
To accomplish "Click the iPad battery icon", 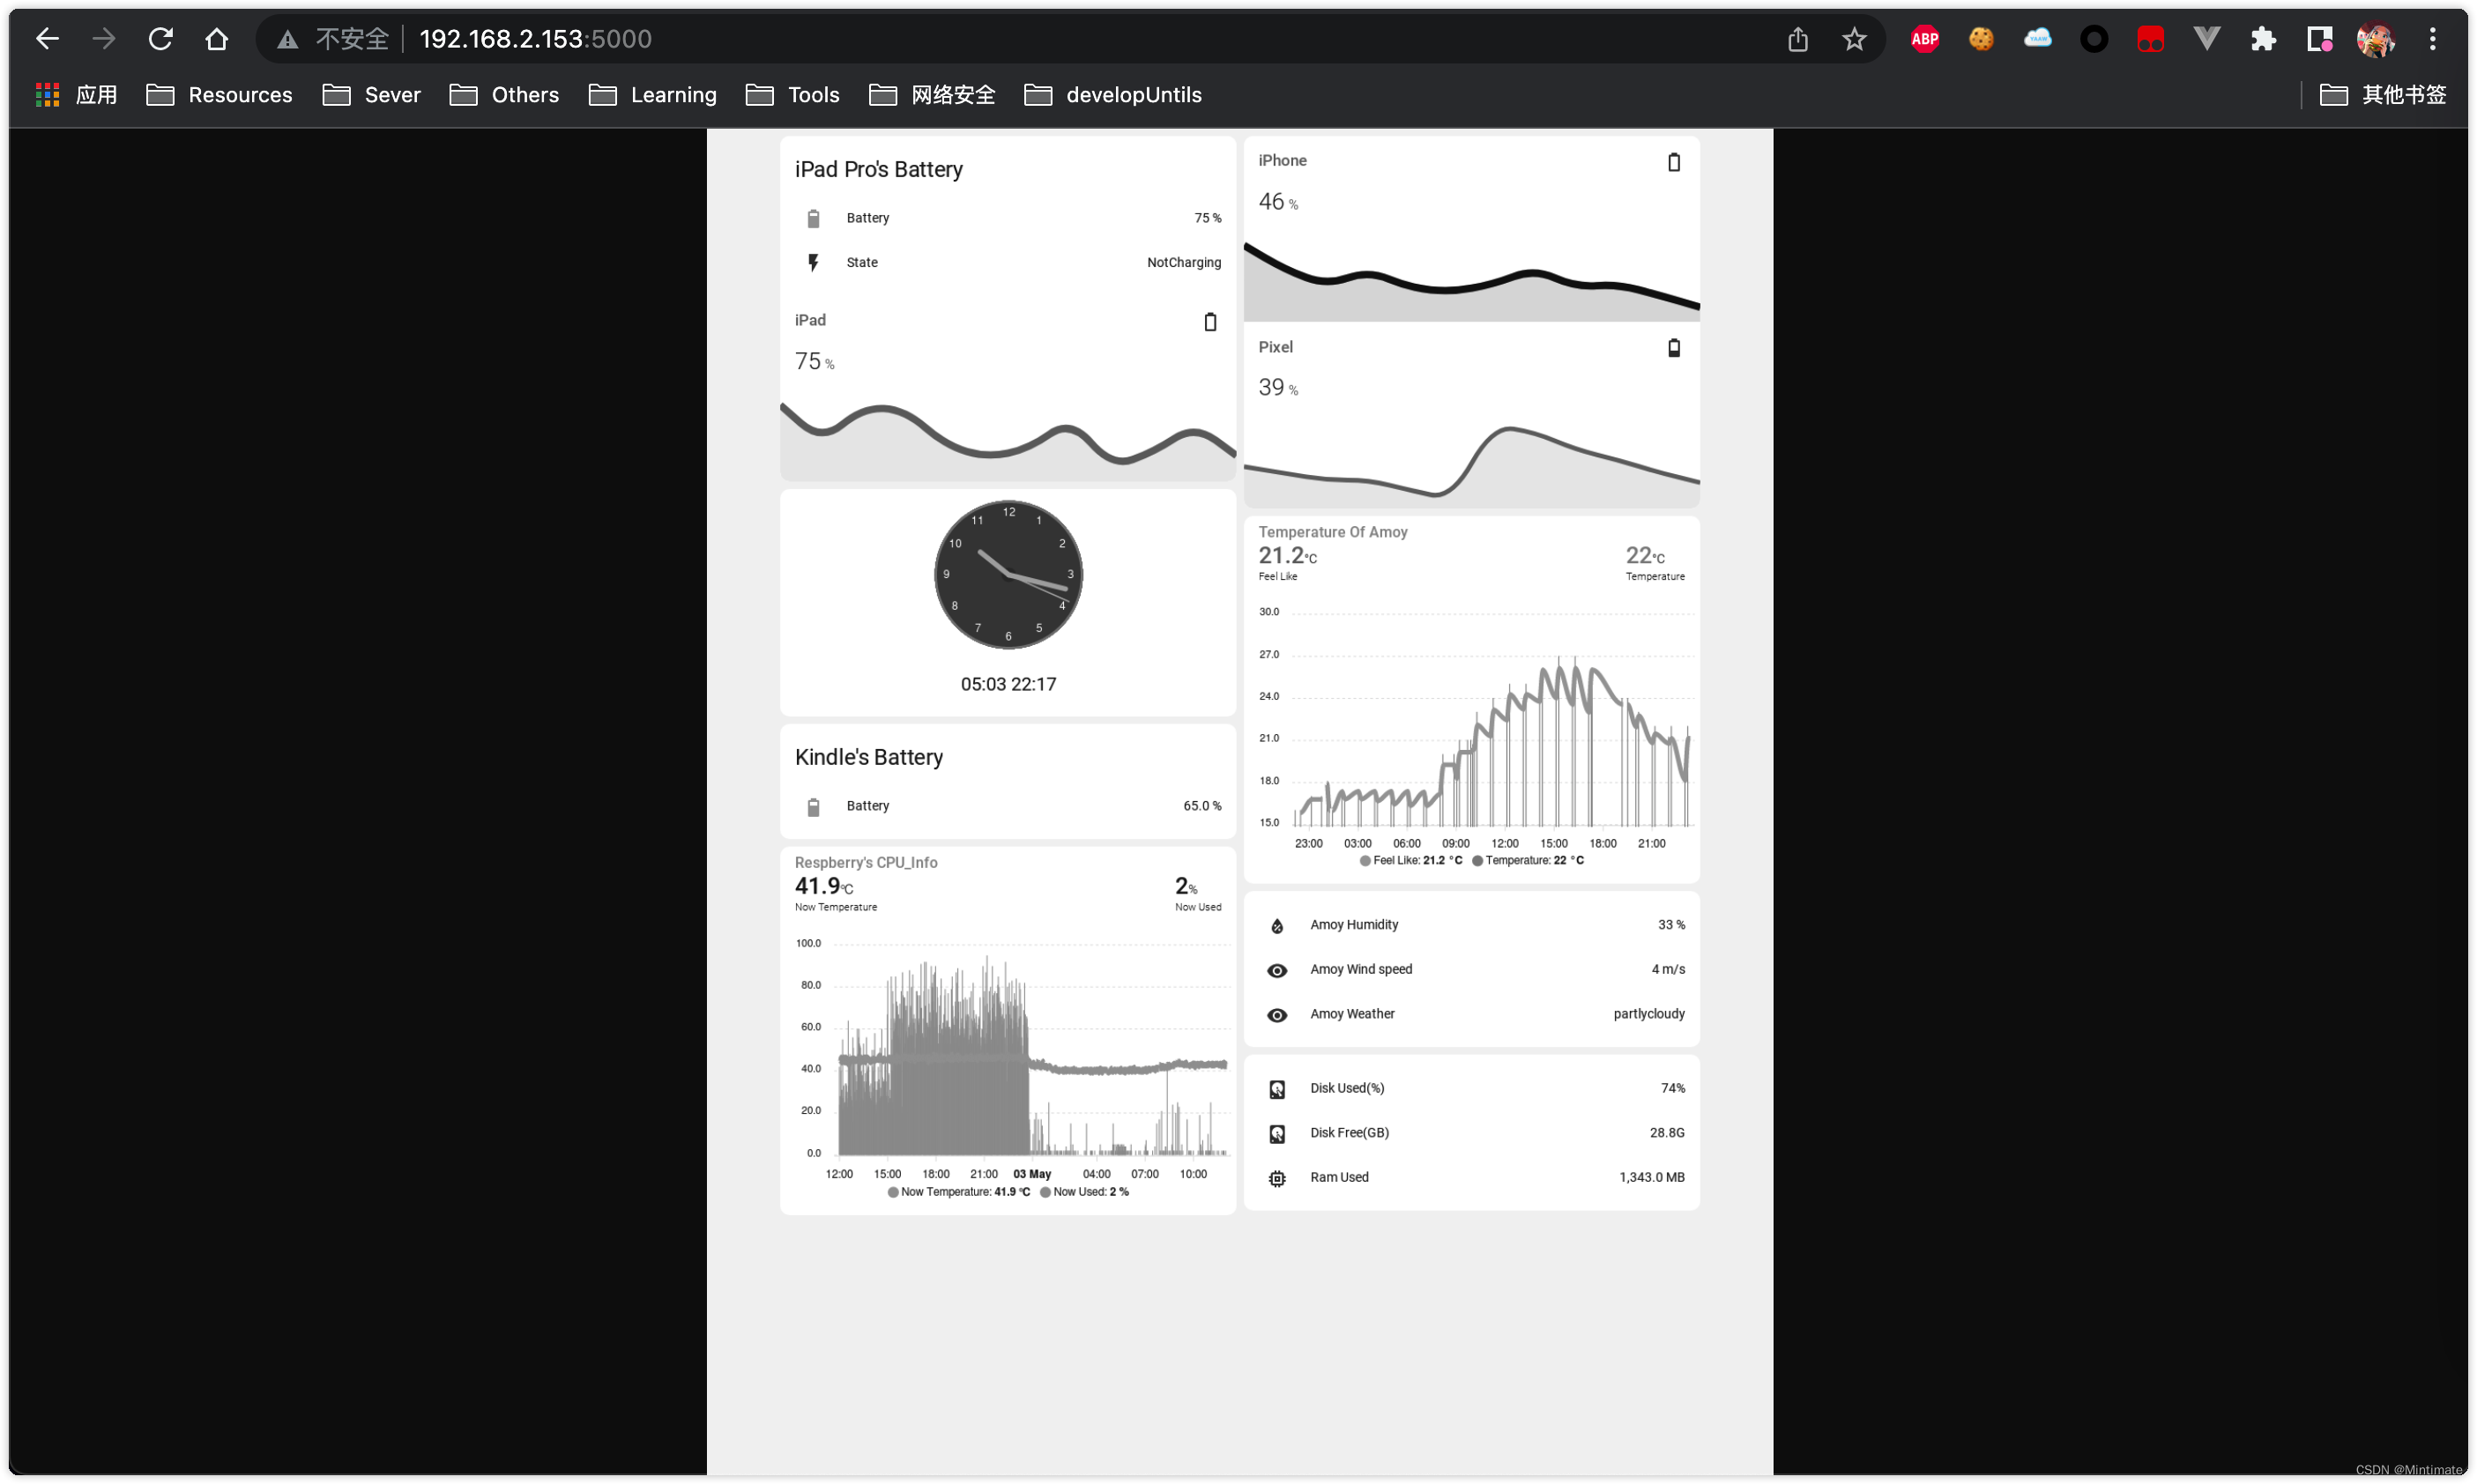I will 1209,320.
